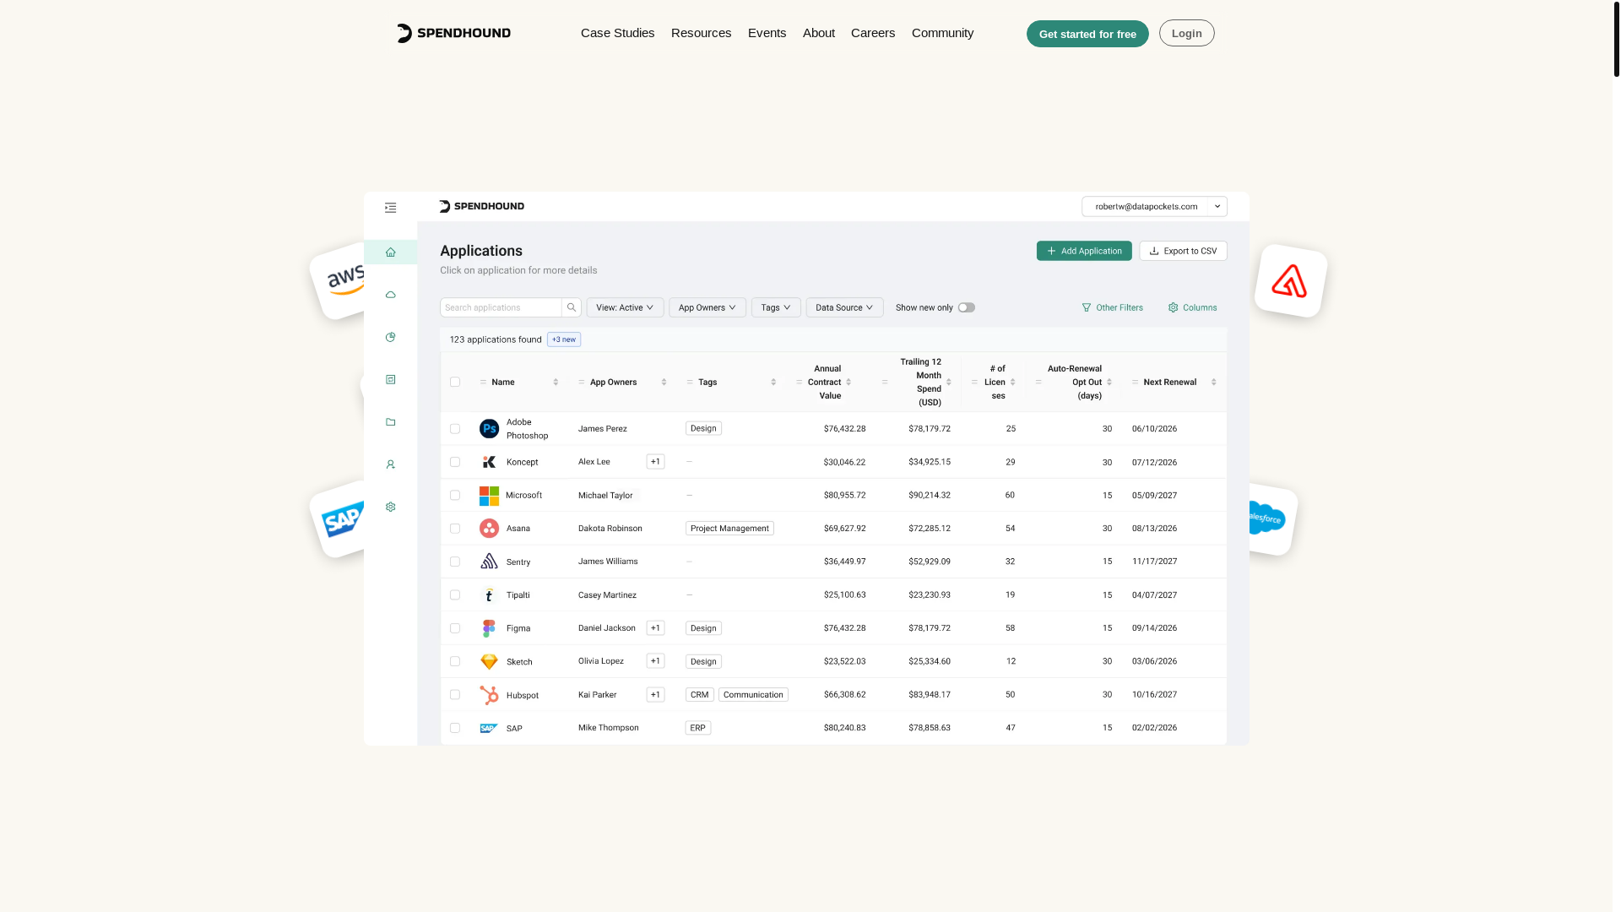Viewport: 1621px width, 912px height.
Task: Click the Figma app icon
Action: [x=489, y=628]
